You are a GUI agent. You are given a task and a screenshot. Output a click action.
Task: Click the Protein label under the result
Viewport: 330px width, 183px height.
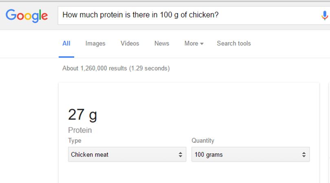[x=80, y=130]
